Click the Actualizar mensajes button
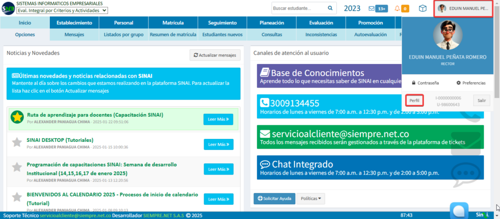The image size is (500, 219). click(x=215, y=55)
